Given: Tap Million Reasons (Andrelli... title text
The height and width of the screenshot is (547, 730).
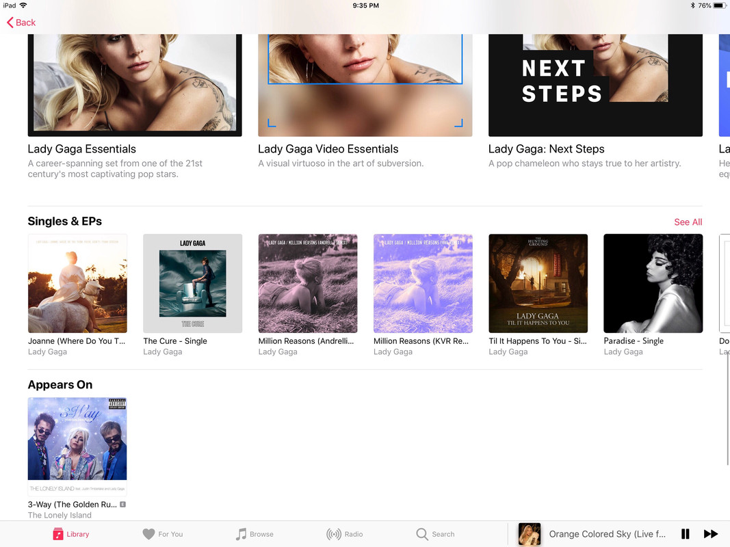Looking at the screenshot, I should [x=306, y=341].
